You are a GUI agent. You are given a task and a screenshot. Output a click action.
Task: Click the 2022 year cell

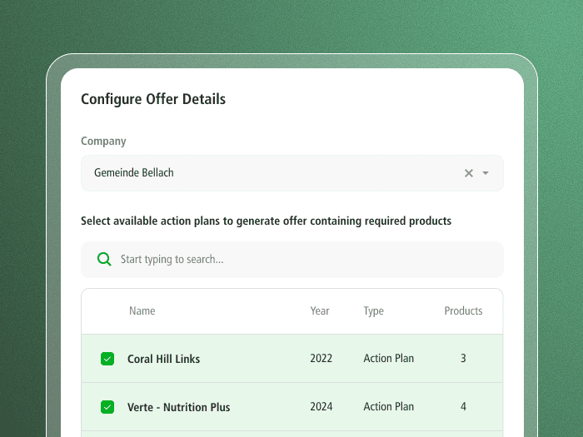pyautogui.click(x=321, y=359)
